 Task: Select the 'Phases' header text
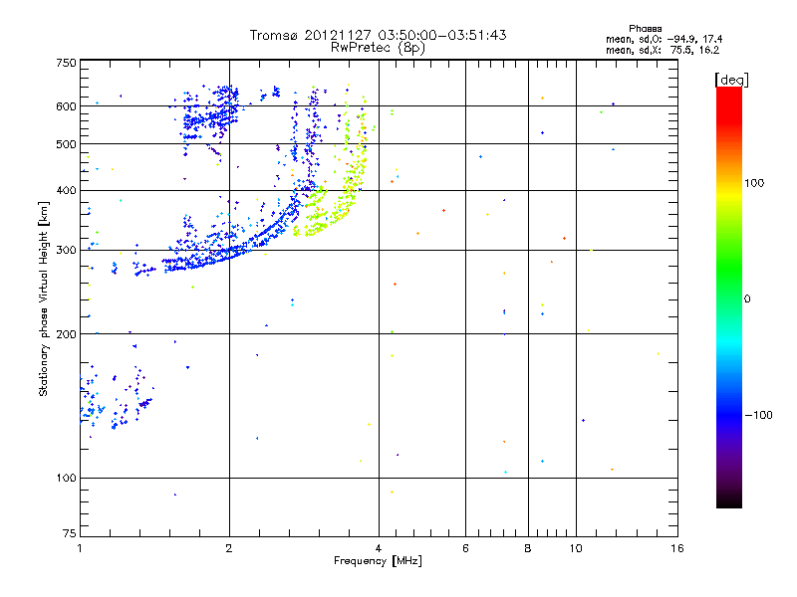pyautogui.click(x=645, y=29)
